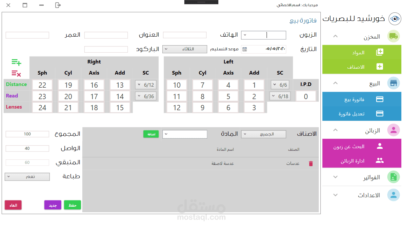The width and height of the screenshot is (403, 226).
Task: Click the فاتورة بيع card icon
Action: [x=380, y=99]
